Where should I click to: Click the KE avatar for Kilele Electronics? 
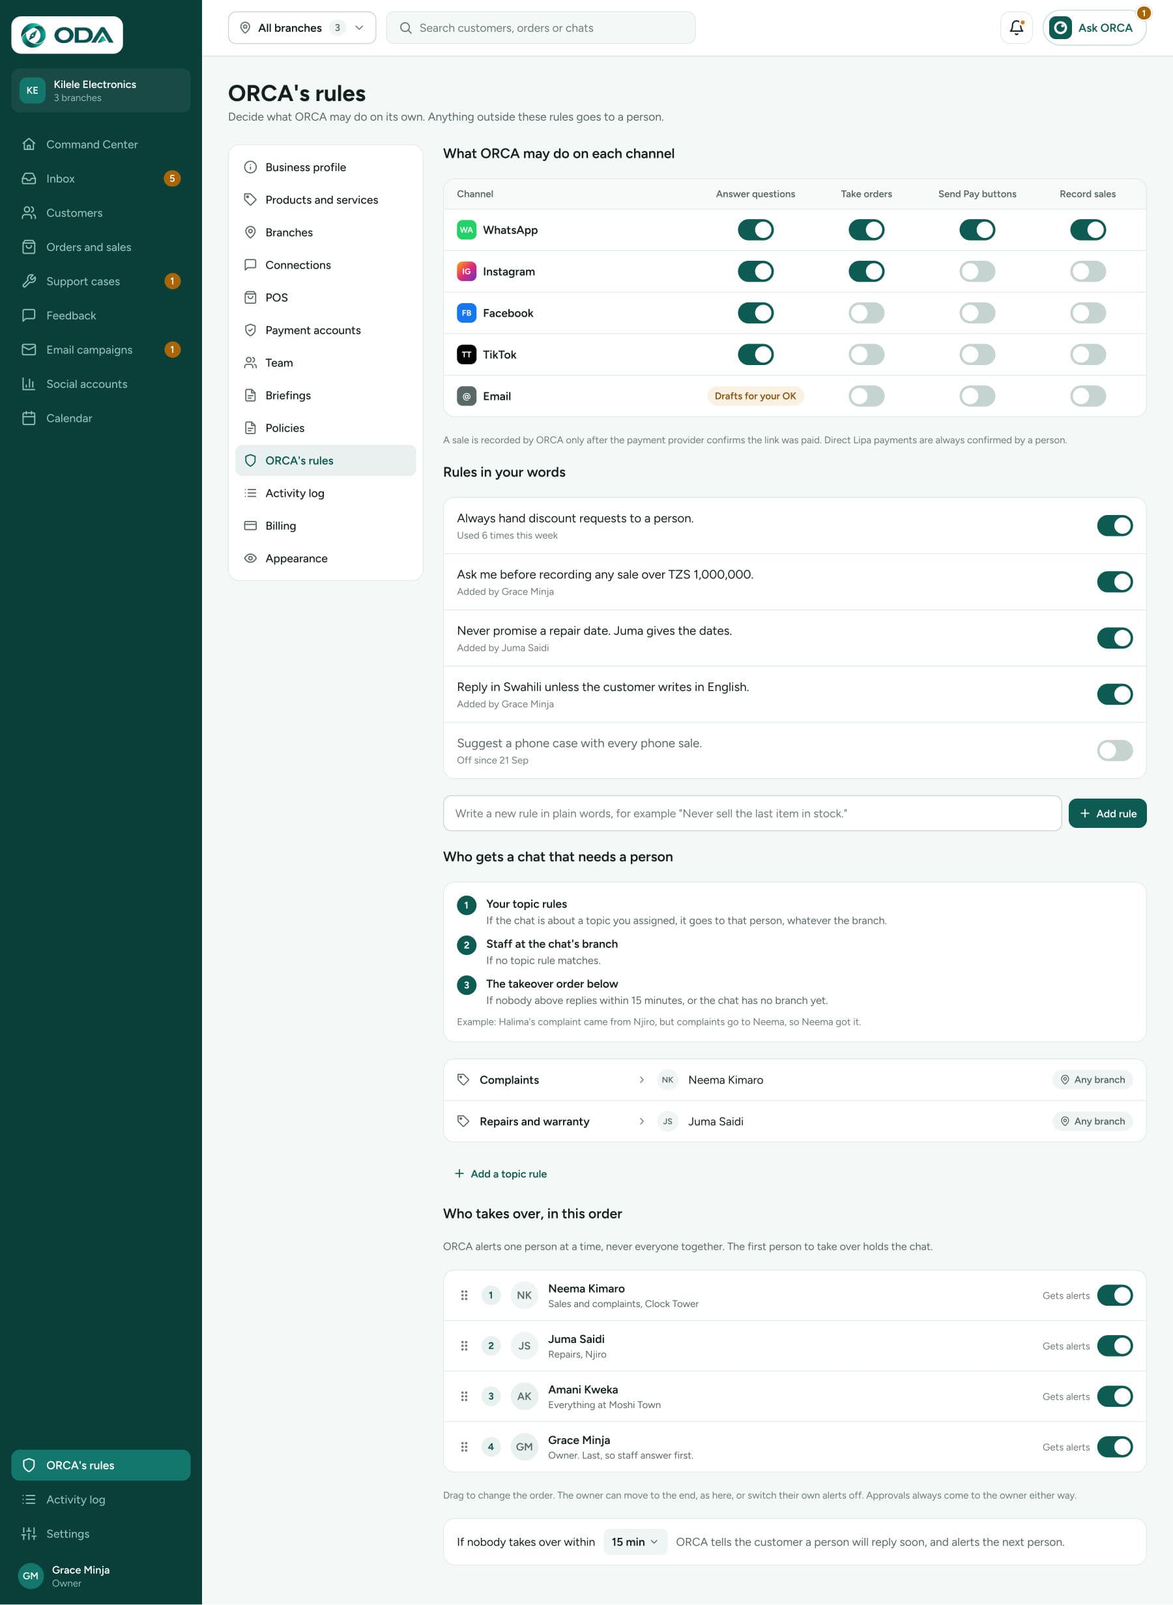(33, 90)
